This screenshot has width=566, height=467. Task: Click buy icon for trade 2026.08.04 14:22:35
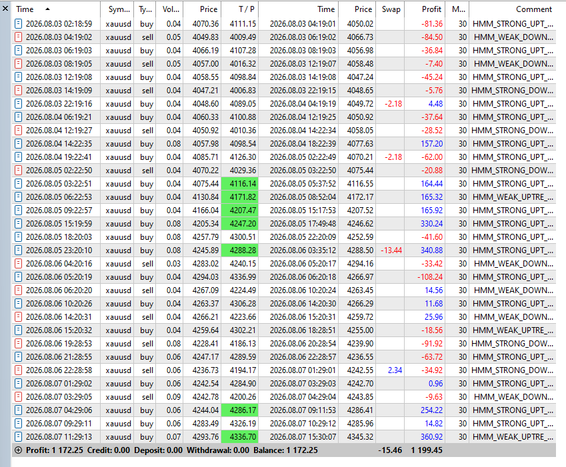click(x=18, y=144)
